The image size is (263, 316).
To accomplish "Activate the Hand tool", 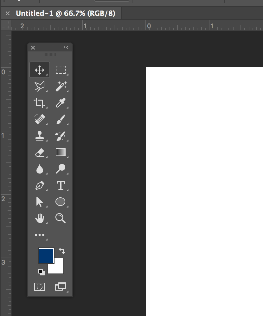I will (x=40, y=218).
